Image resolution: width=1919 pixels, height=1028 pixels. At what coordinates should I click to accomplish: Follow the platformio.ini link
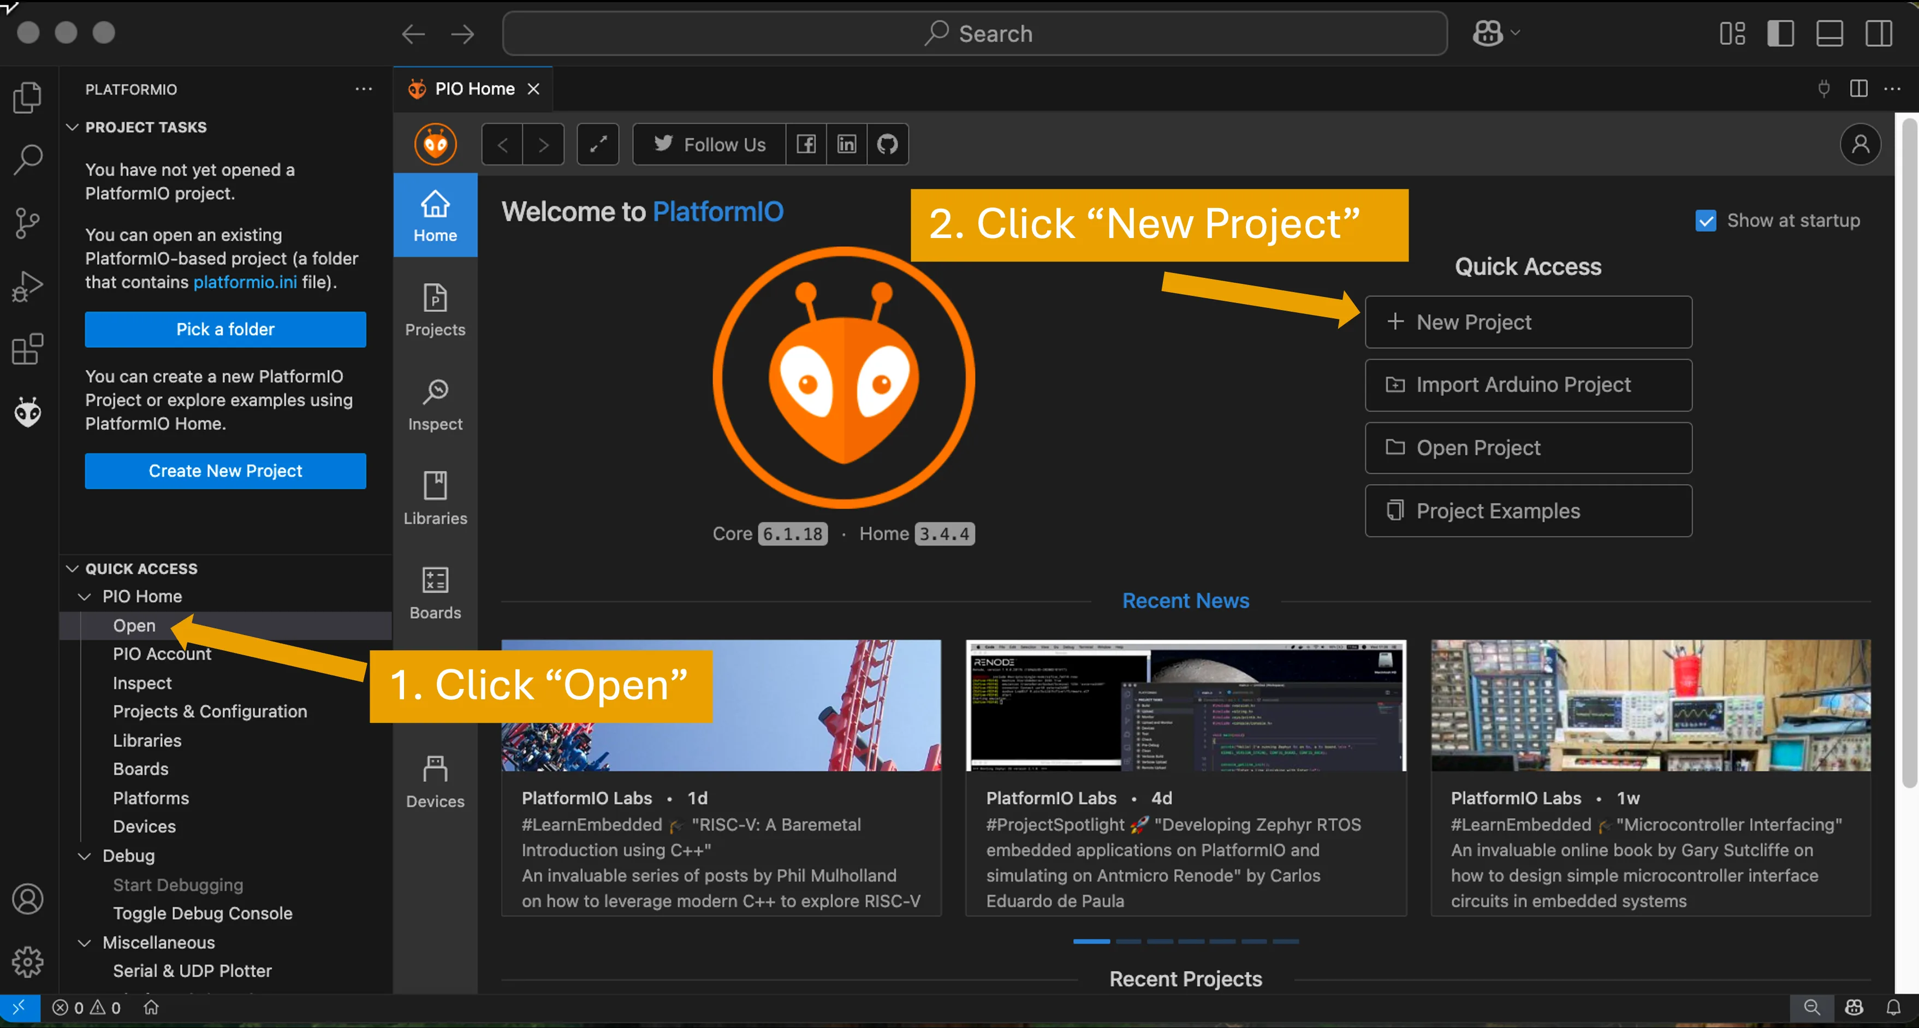click(x=245, y=282)
